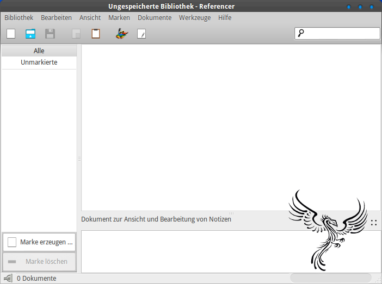Click the magnifier icon in search box
Viewport: 382px width, 284px height.
pyautogui.click(x=301, y=33)
